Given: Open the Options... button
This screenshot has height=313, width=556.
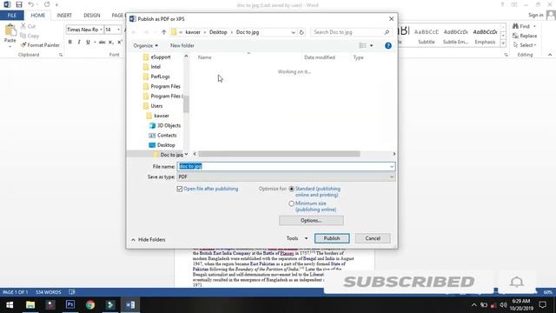Looking at the screenshot, I should point(311,221).
